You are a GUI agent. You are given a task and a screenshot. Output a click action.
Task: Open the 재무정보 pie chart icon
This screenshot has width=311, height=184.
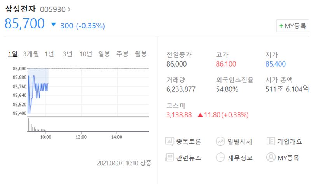pos(220,158)
